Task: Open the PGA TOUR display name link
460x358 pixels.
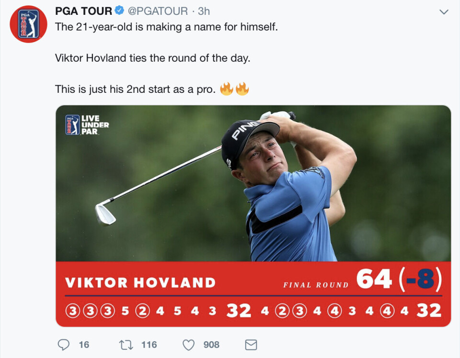Action: click(x=83, y=11)
